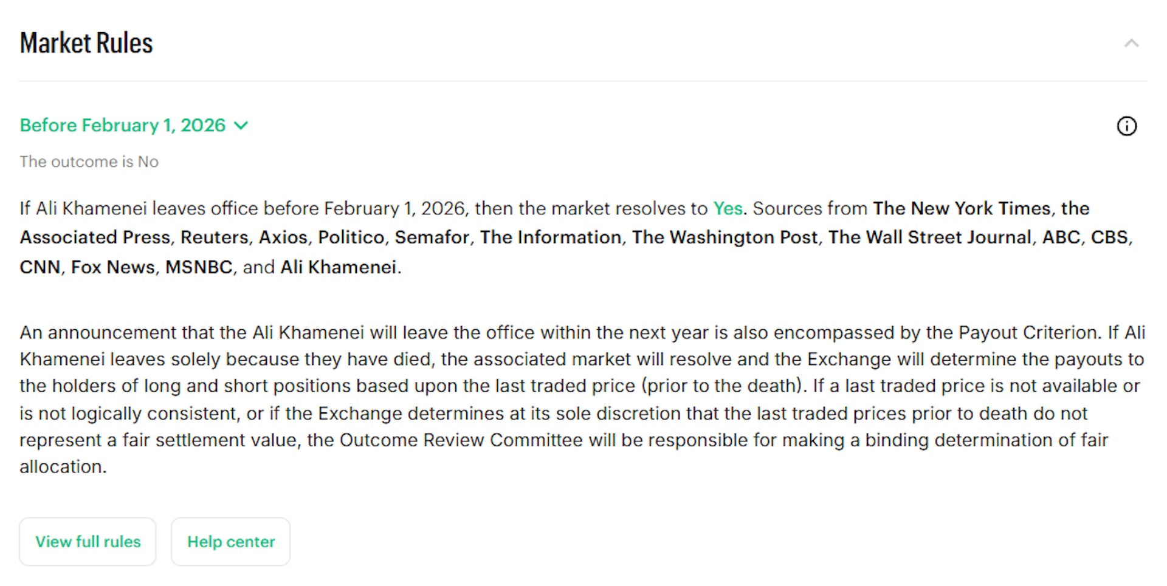Select the Politico source name

[351, 237]
